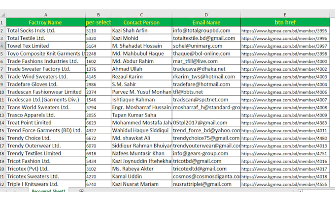Select cell 'Trade Fashions Industries Ltd.'
The width and height of the screenshot is (335, 201).
(x=45, y=61)
